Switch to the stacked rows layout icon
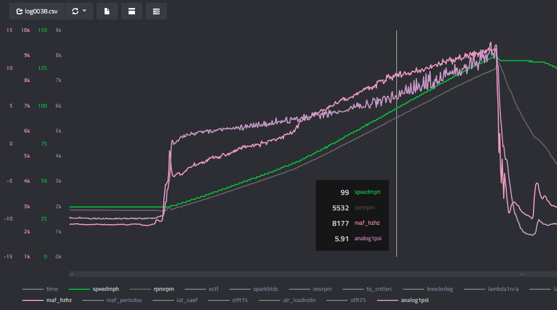557x310 pixels. (x=156, y=11)
